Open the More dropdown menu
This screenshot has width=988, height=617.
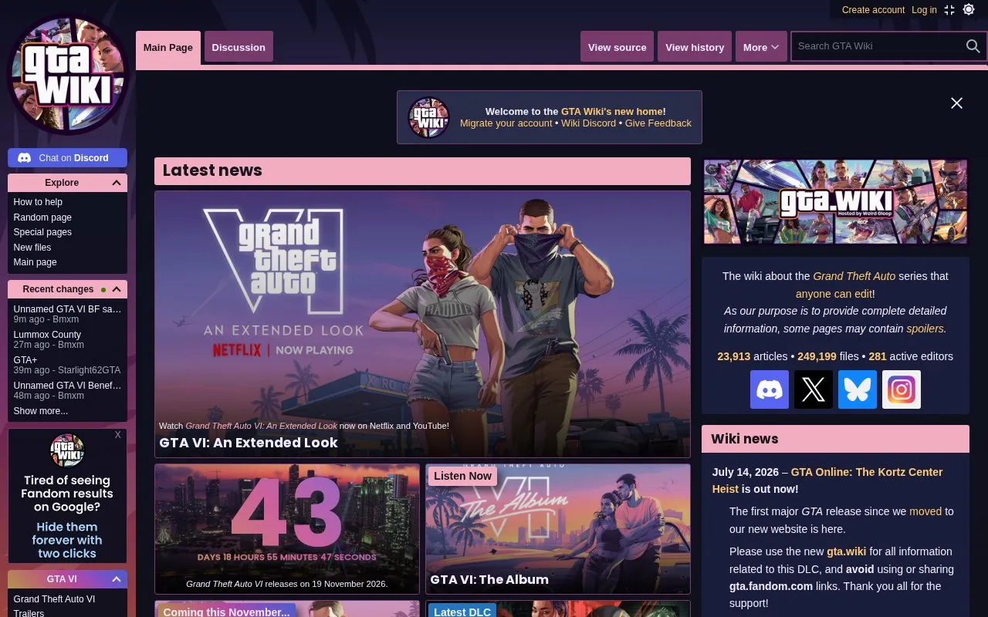(x=761, y=47)
